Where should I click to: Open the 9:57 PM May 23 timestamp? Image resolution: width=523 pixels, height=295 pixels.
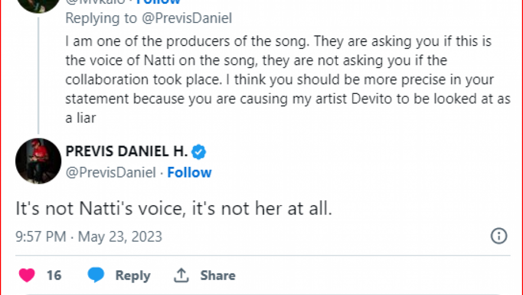(88, 237)
